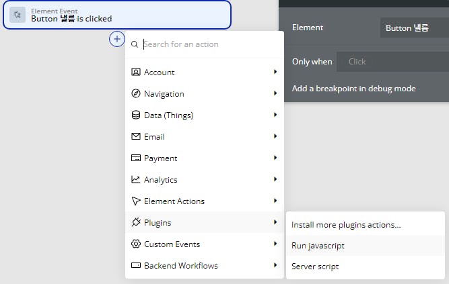Click the Account person icon
Image resolution: width=449 pixels, height=284 pixels.
(x=136, y=72)
